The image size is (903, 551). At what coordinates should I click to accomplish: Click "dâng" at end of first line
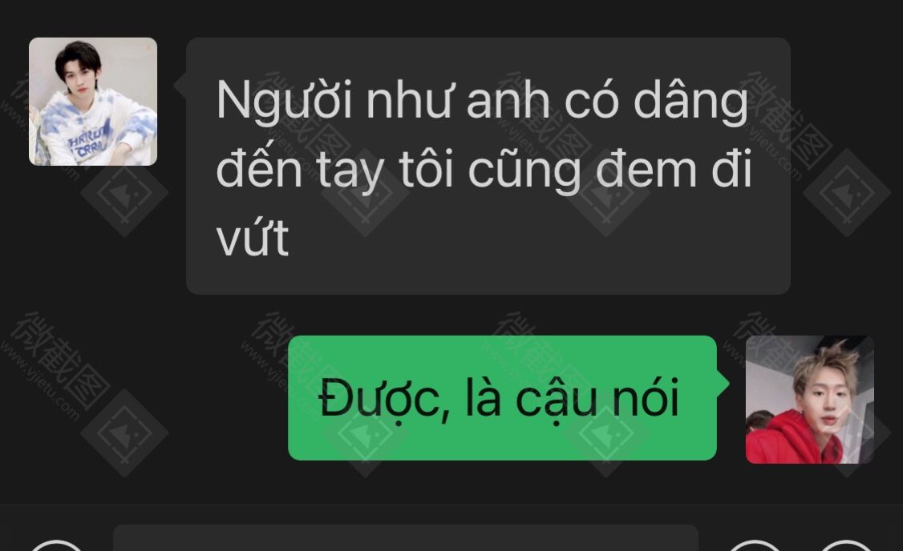point(690,101)
